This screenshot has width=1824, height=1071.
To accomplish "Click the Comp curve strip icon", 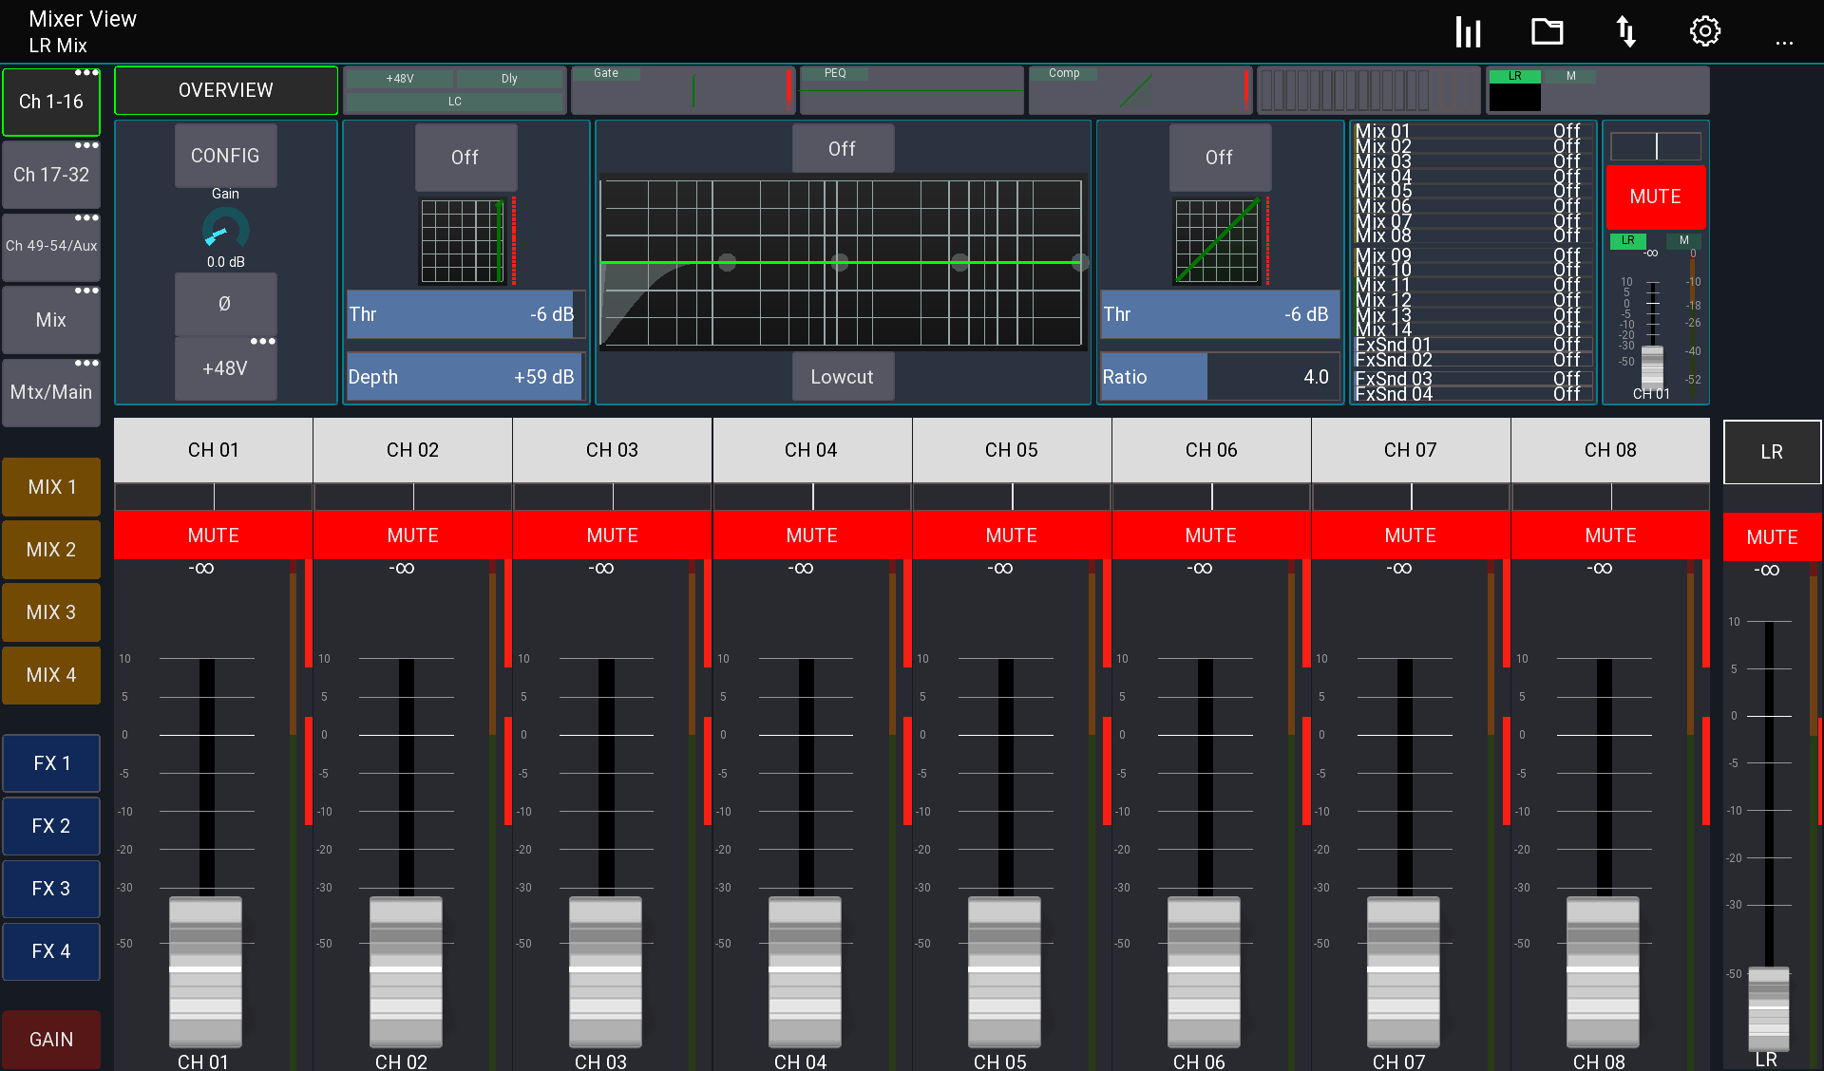I will tap(1139, 89).
